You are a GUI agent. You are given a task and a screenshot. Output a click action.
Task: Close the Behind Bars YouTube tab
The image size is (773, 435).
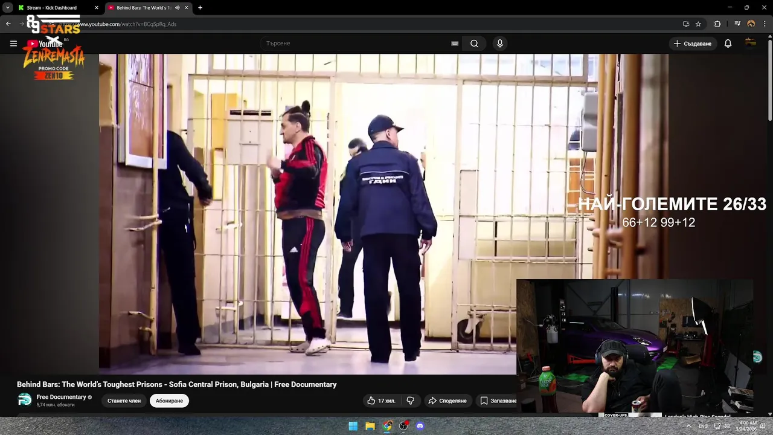(186, 8)
